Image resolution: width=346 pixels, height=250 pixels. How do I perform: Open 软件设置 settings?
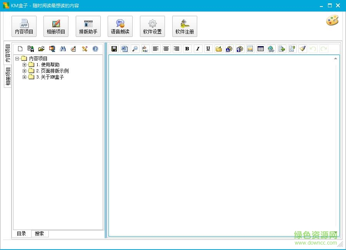pyautogui.click(x=152, y=26)
